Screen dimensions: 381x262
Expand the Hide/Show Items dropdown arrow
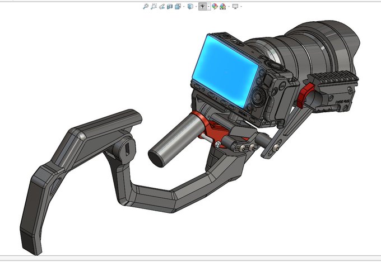coord(208,7)
